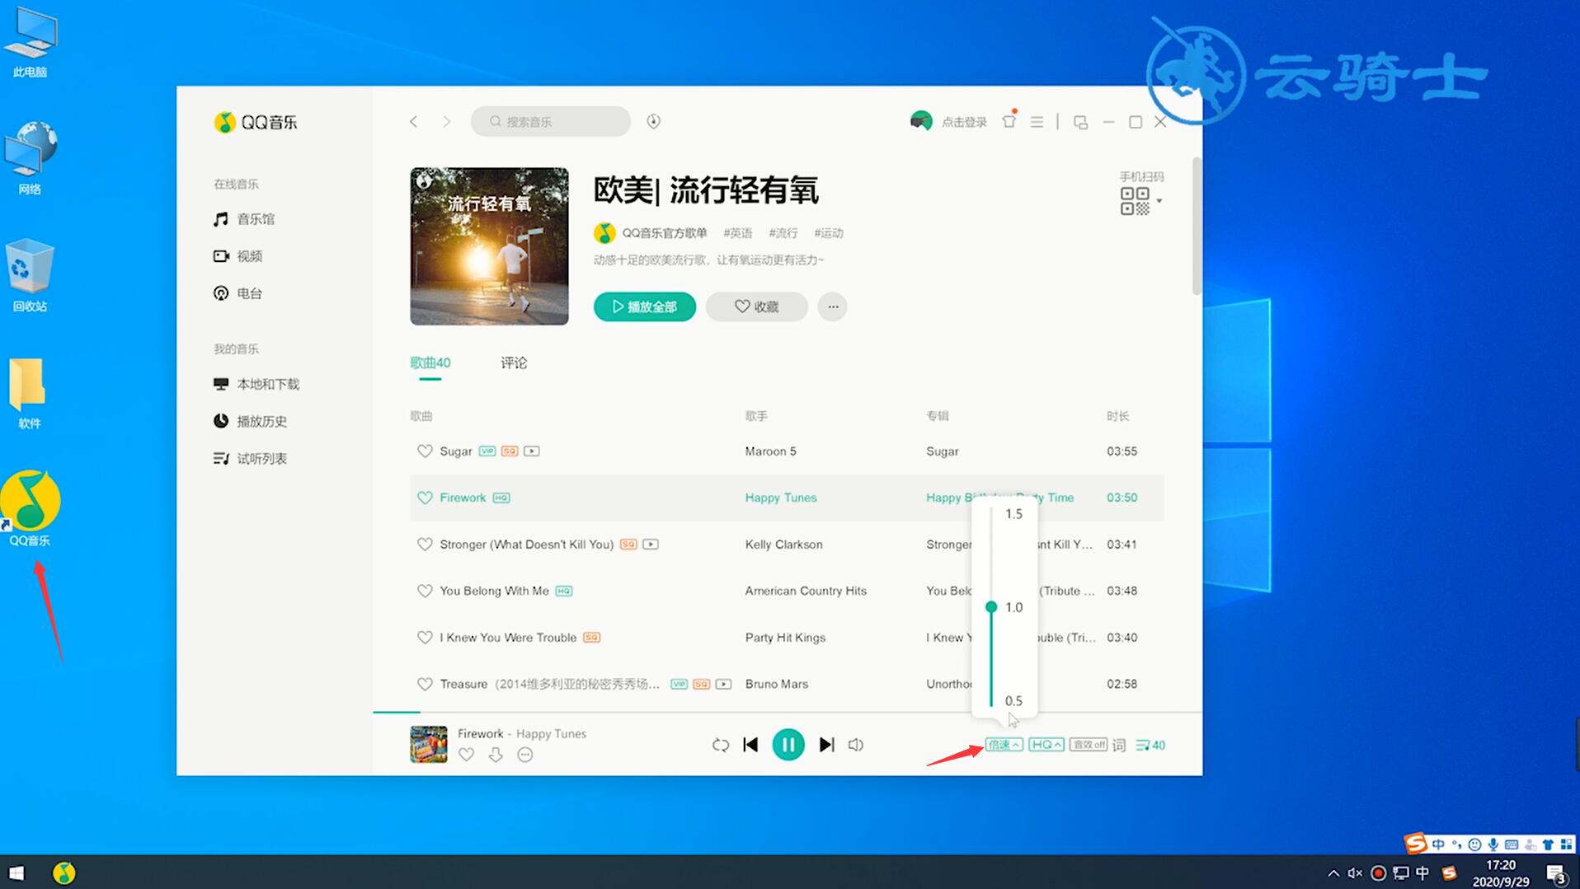Click the #流行 tag
Image resolution: width=1580 pixels, height=889 pixels.
[783, 233]
